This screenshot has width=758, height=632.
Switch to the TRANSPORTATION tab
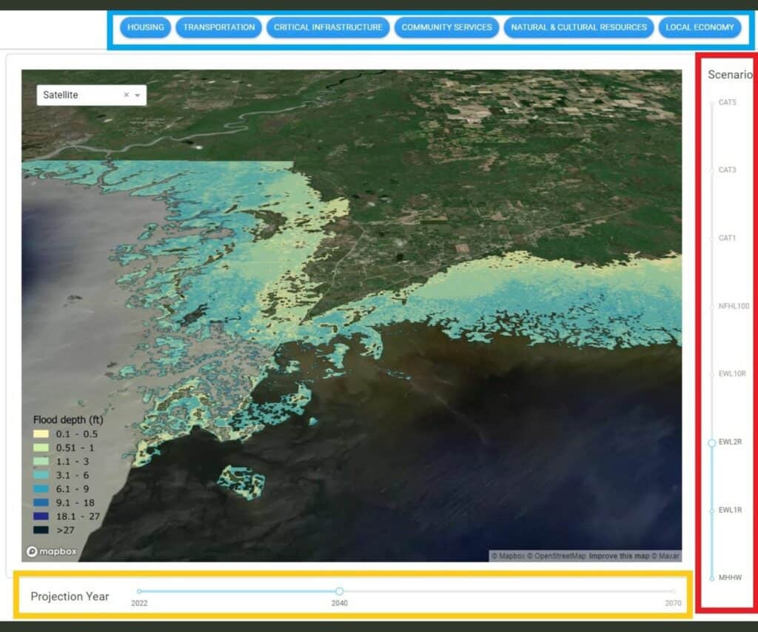click(x=218, y=27)
